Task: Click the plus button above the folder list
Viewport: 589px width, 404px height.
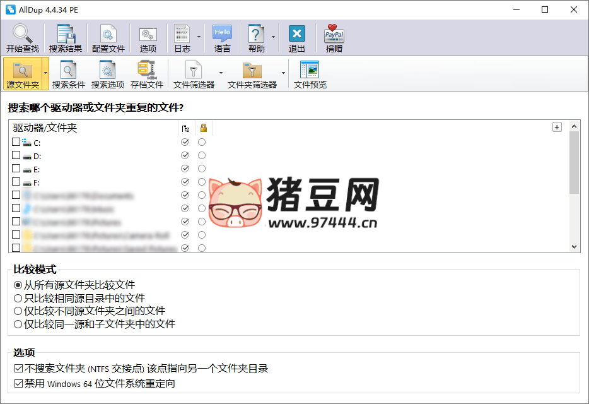Action: click(x=557, y=126)
